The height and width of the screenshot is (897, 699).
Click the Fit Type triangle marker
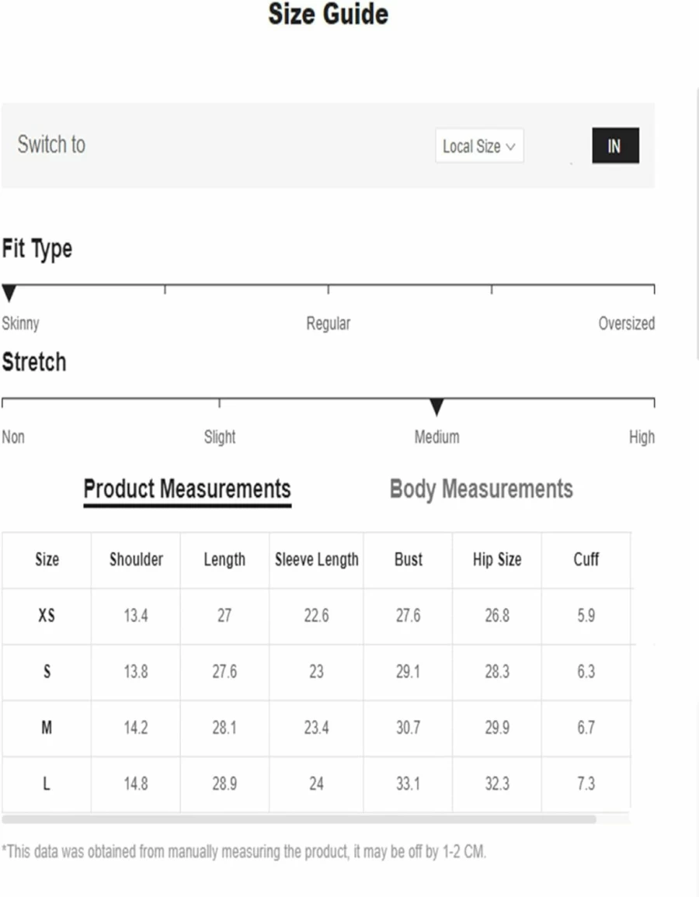click(x=9, y=293)
